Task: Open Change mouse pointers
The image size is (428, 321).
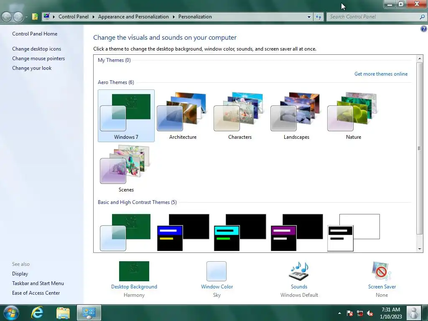Action: pos(38,59)
